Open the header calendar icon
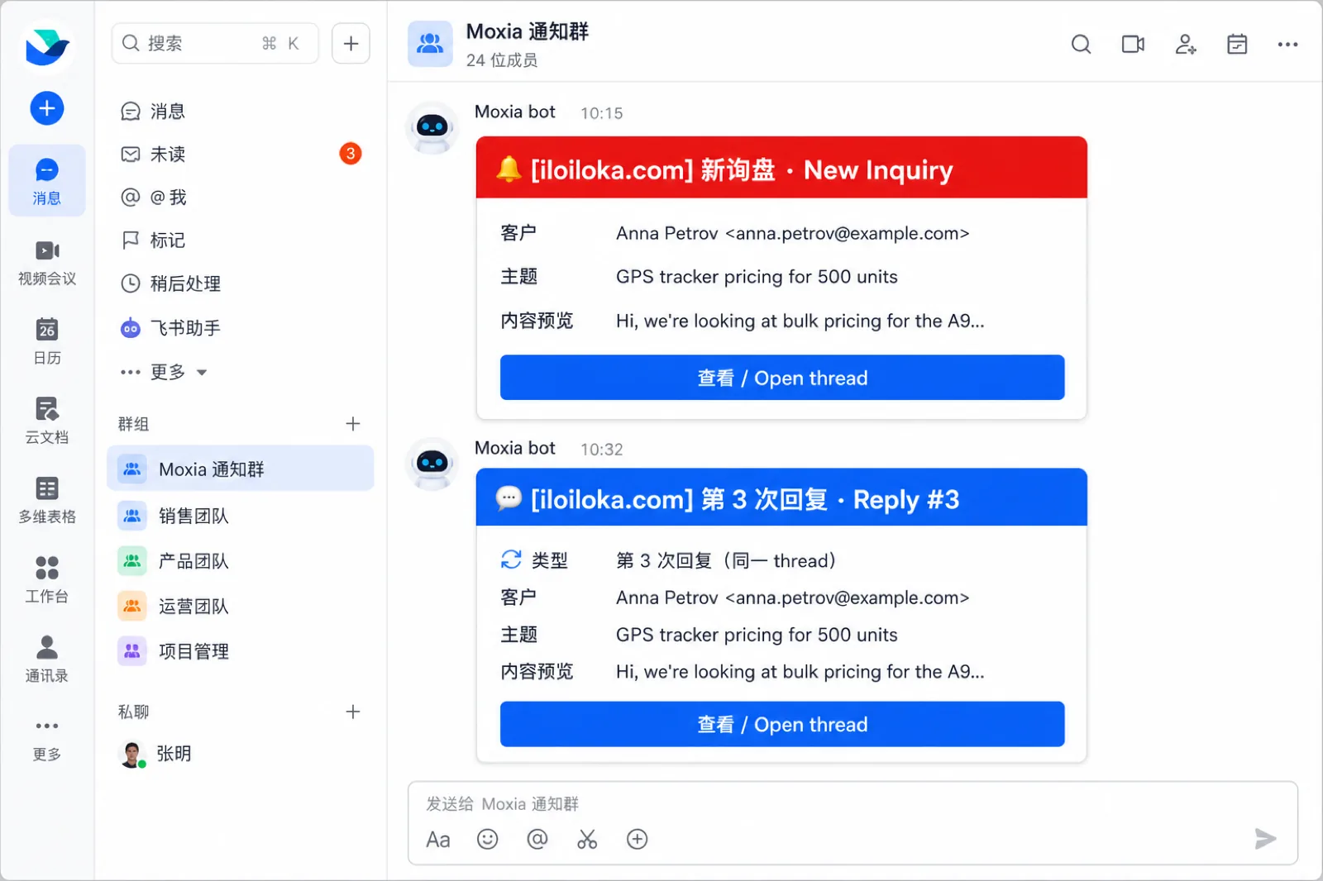Viewport: 1323px width, 881px height. [x=1237, y=44]
